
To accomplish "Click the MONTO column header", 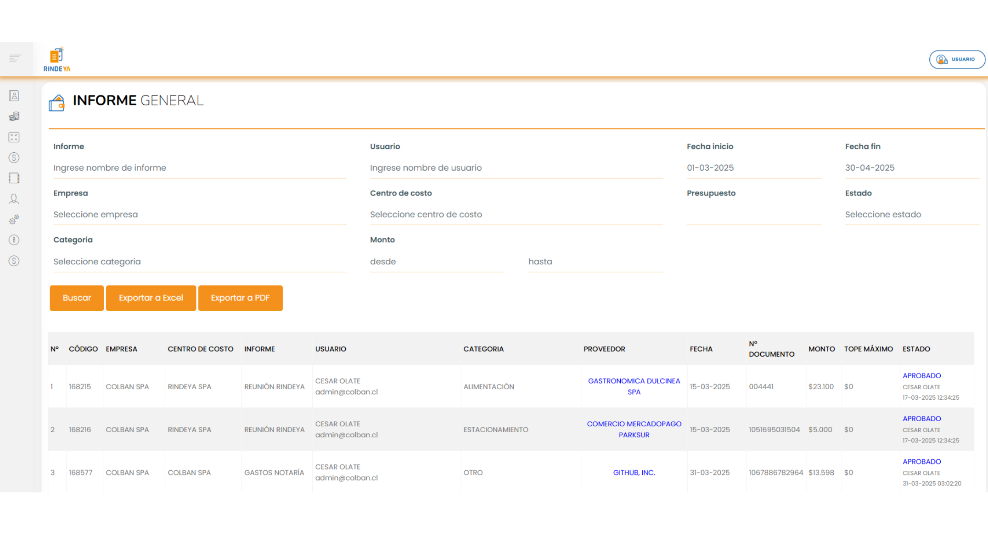I will click(821, 349).
